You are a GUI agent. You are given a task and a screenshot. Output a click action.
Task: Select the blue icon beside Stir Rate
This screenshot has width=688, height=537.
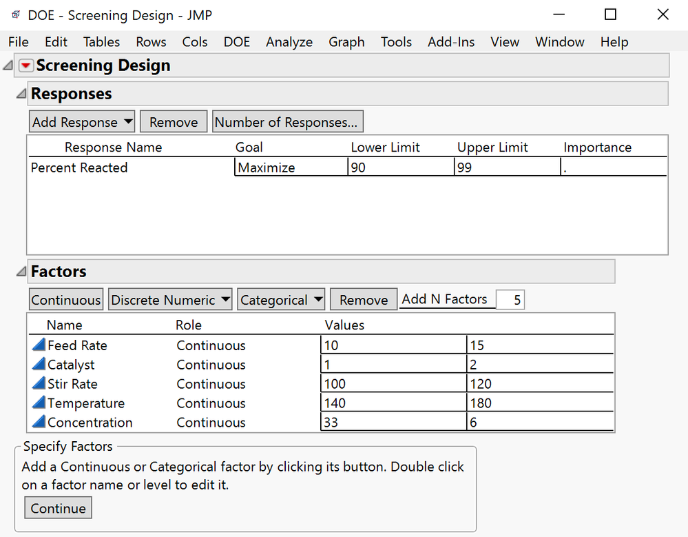pyautogui.click(x=39, y=384)
